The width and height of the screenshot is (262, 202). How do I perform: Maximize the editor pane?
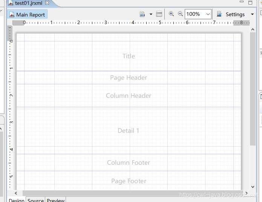(x=250, y=3)
